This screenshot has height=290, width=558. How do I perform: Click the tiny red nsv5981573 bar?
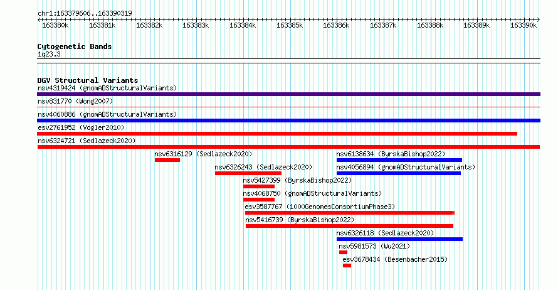(x=343, y=252)
